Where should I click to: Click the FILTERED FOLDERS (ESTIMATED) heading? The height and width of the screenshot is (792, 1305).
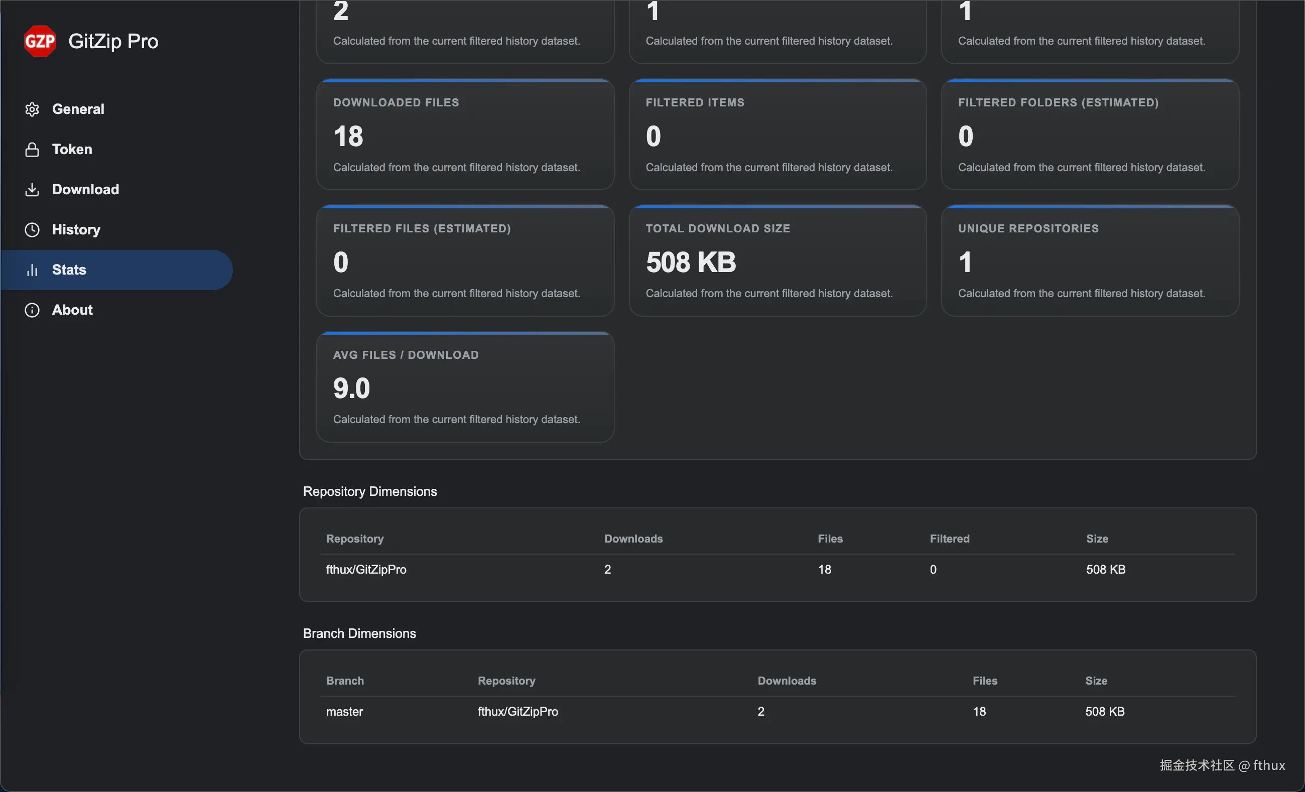pos(1058,102)
